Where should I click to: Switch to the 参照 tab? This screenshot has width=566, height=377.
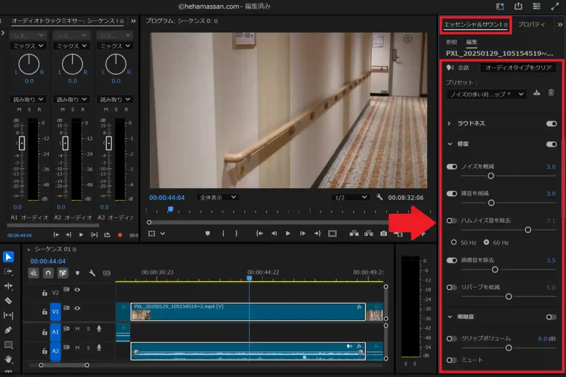452,42
